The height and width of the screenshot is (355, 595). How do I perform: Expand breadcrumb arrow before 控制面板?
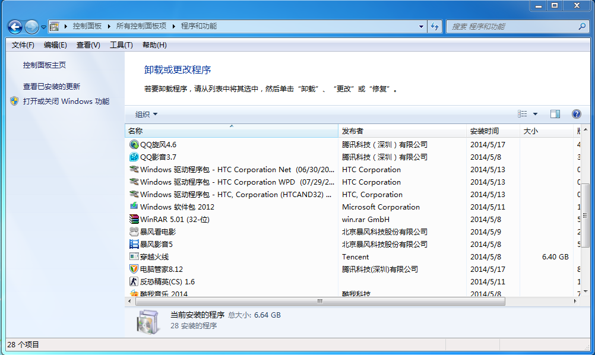click(66, 26)
